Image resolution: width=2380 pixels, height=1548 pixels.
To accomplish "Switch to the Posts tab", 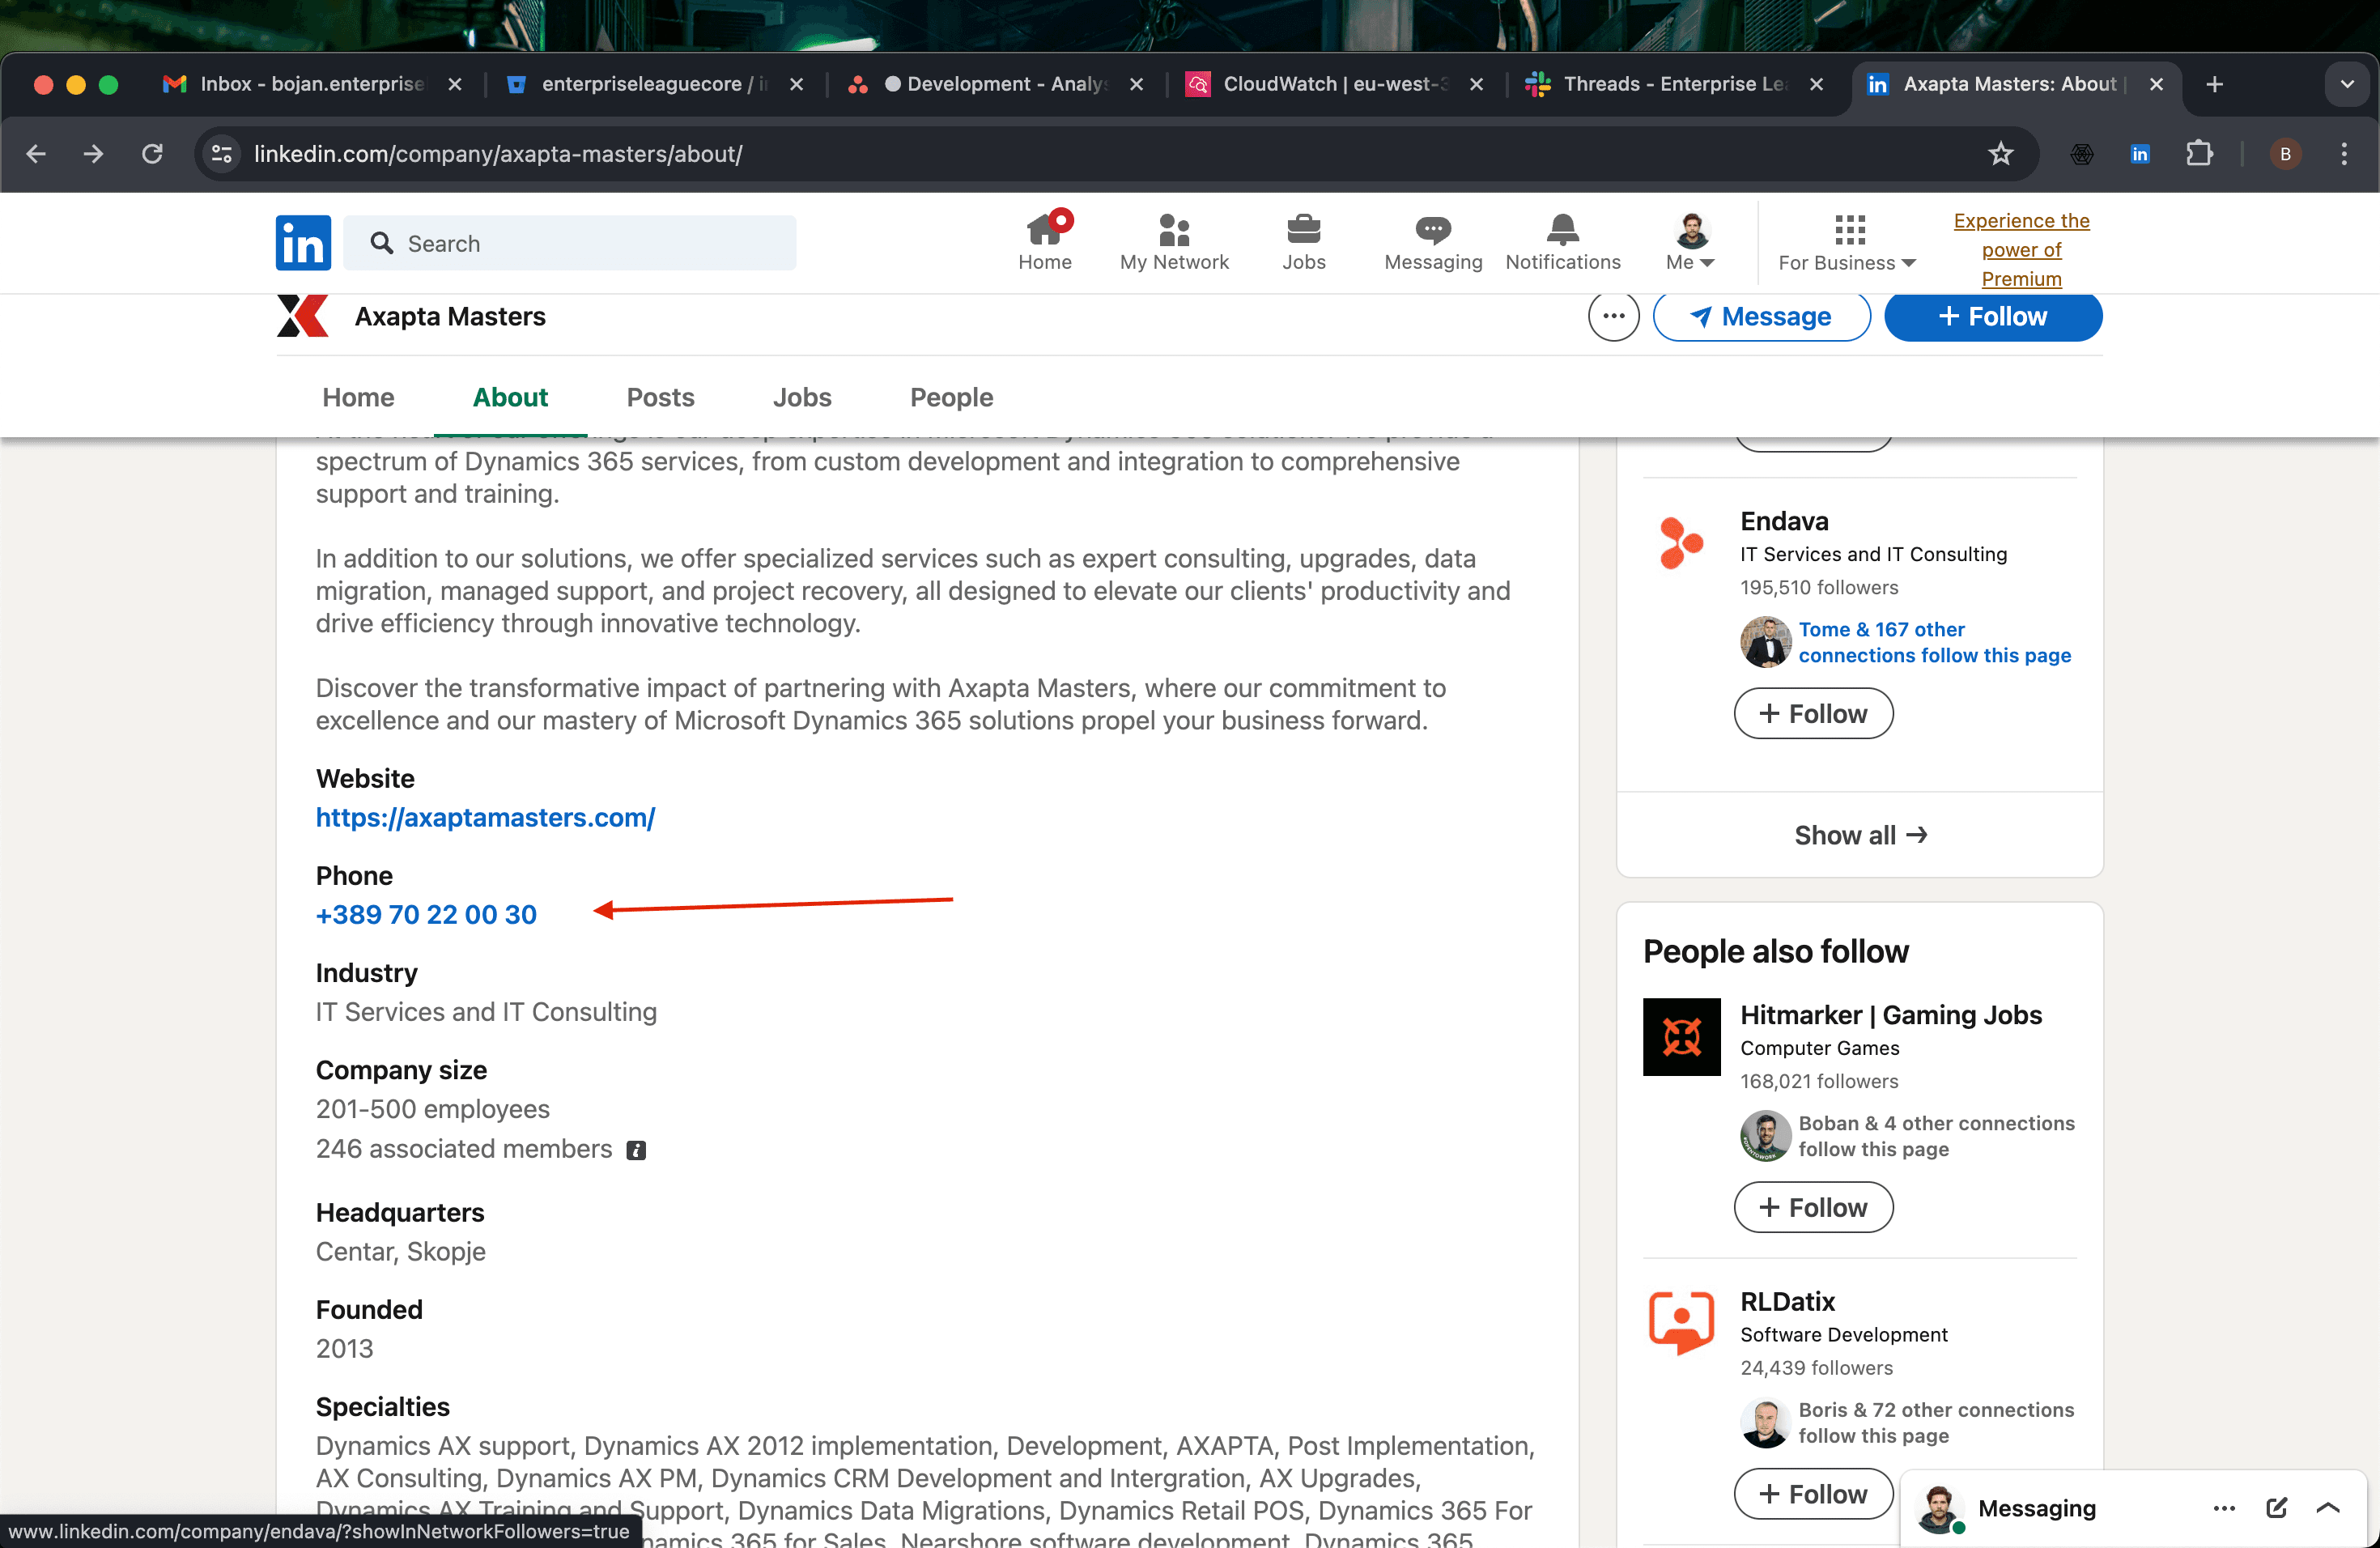I will [x=660, y=397].
